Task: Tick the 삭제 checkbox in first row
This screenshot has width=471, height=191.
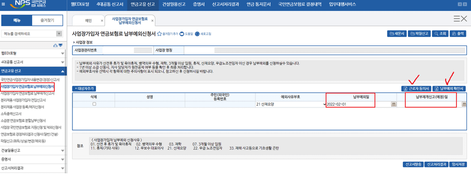Action: (x=94, y=104)
